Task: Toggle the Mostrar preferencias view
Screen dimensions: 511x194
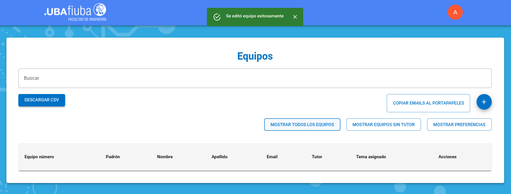Action: point(459,124)
